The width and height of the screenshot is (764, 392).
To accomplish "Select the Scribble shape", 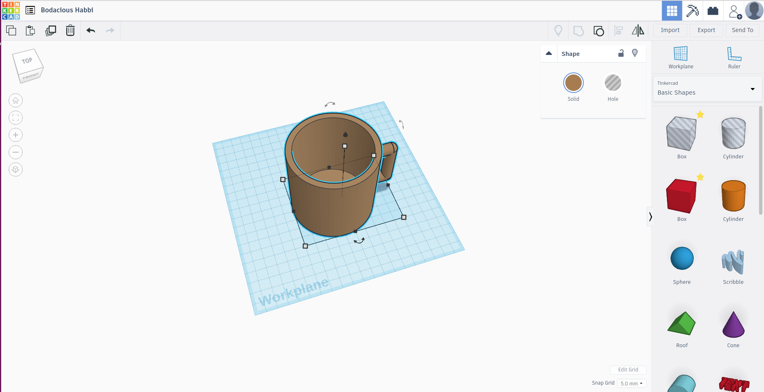I will 733,262.
